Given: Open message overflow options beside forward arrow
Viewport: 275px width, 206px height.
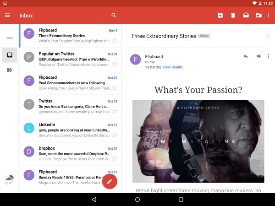Looking at the screenshot, I should coord(269,56).
